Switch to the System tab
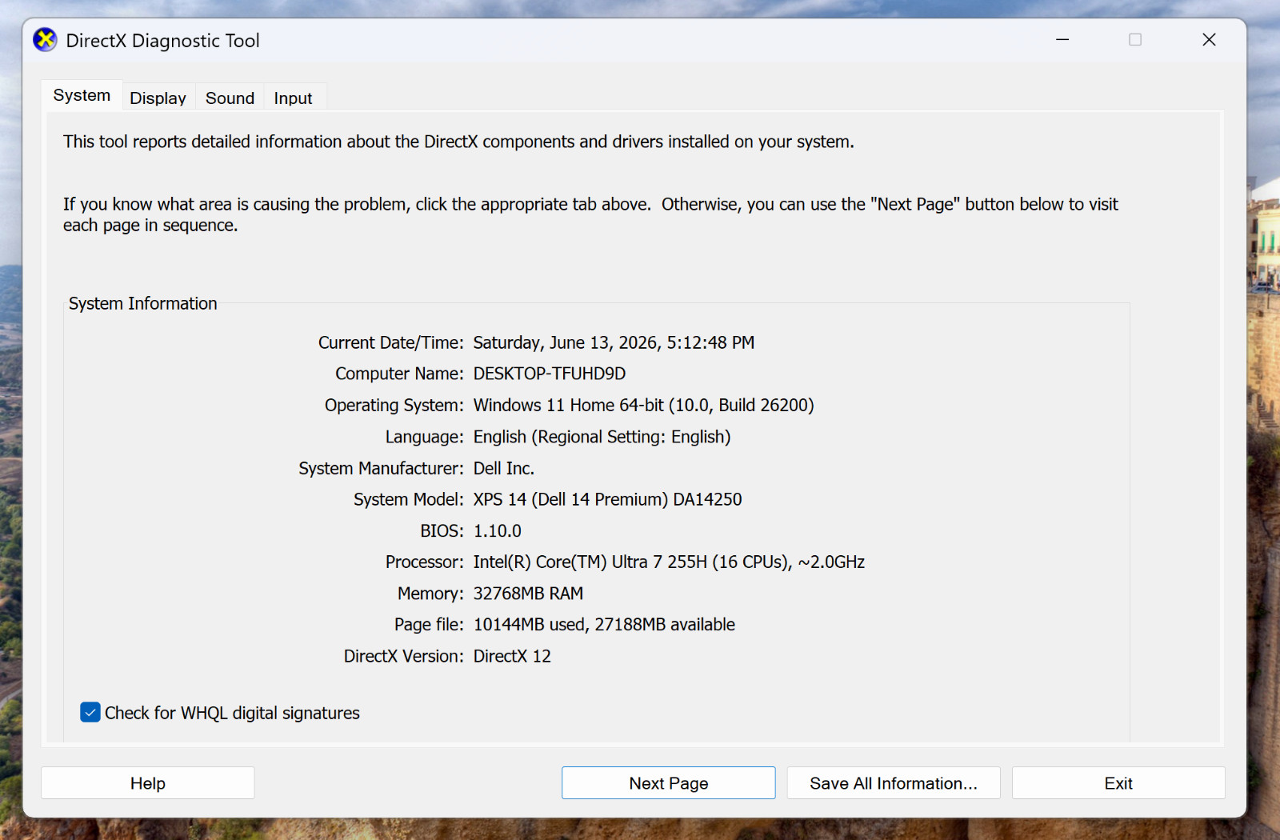1280x840 pixels. [82, 95]
